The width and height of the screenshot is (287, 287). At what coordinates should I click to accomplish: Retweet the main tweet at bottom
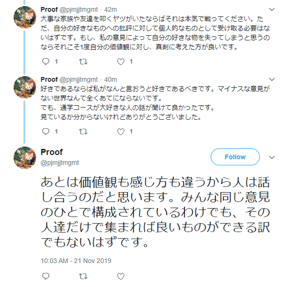point(83,276)
